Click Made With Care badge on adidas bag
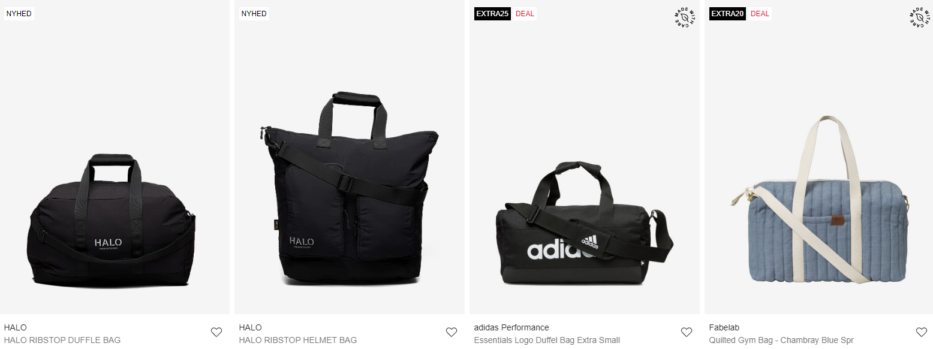The image size is (933, 349). [684, 18]
